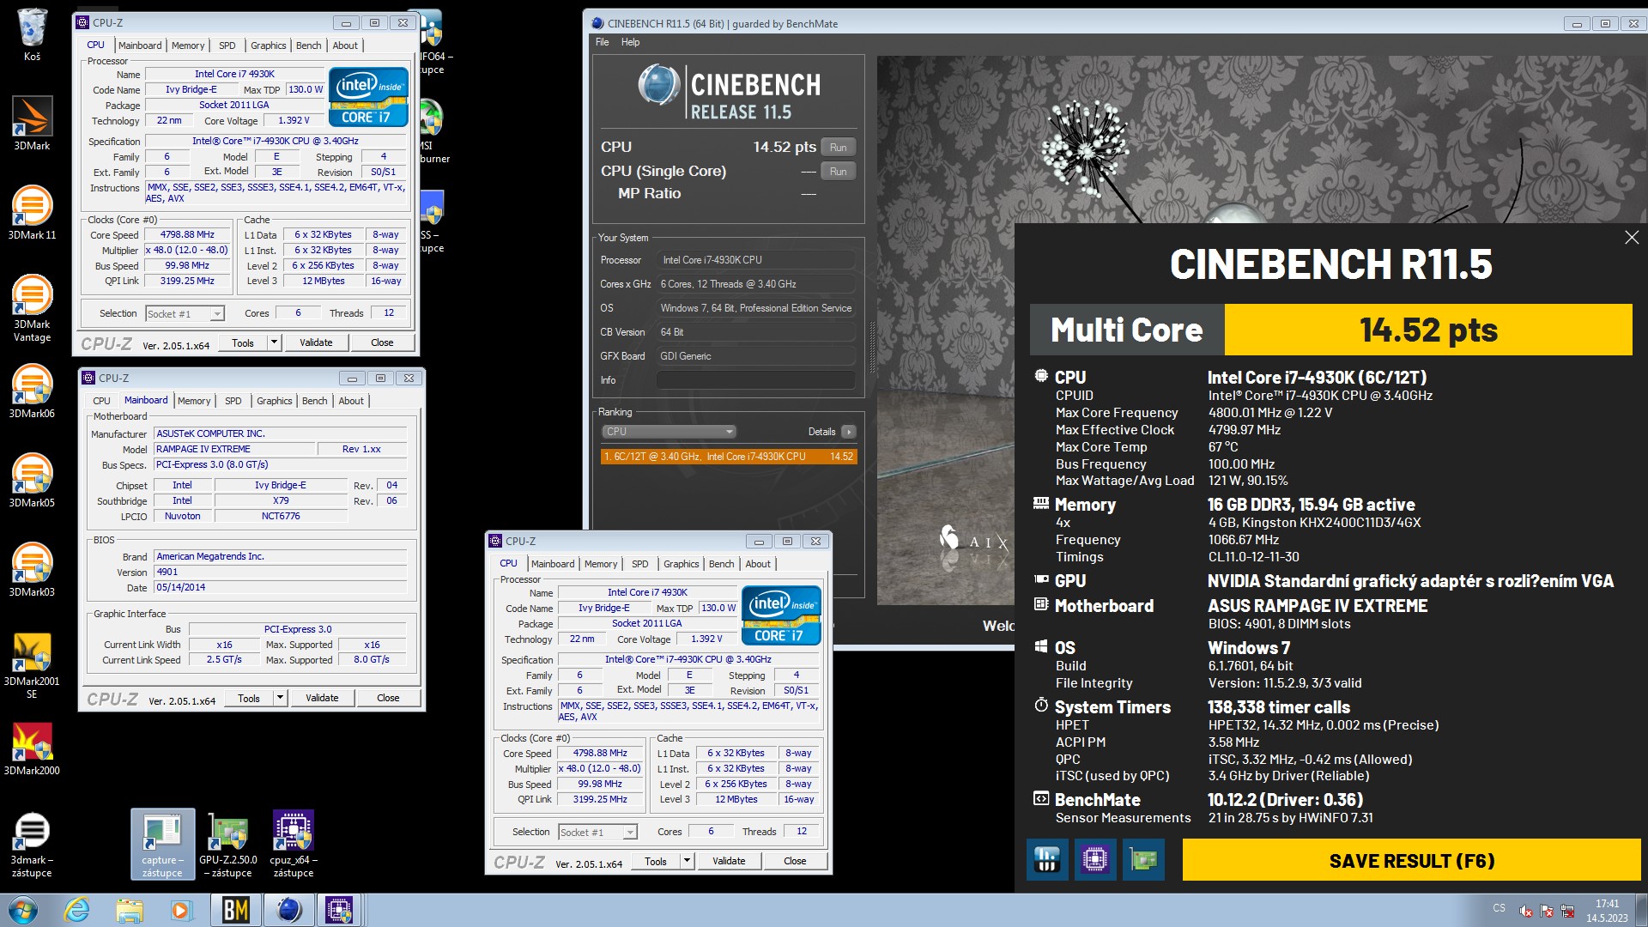Open the 3DMark2001 SE desktop shortcut
The image size is (1648, 927).
[x=32, y=665]
